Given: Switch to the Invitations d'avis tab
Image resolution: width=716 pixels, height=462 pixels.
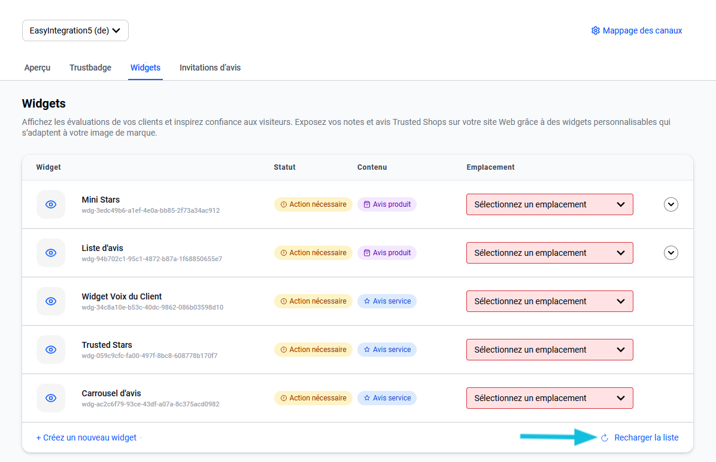Looking at the screenshot, I should [210, 68].
